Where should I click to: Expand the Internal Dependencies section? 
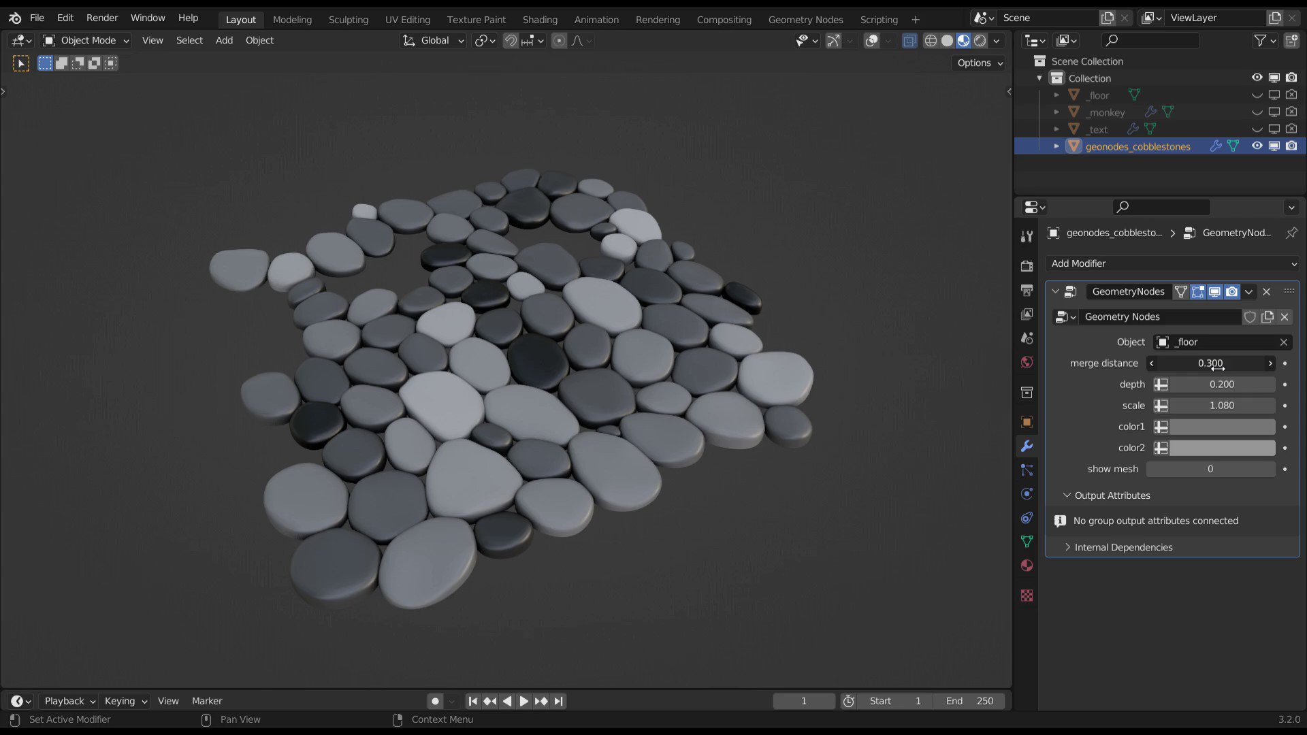pos(1123,546)
